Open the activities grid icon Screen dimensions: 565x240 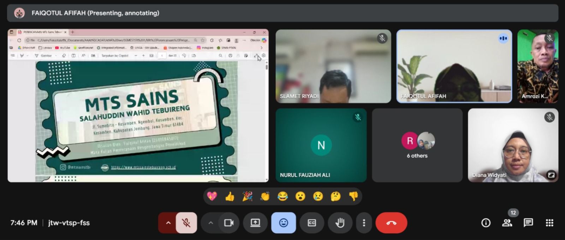click(549, 223)
